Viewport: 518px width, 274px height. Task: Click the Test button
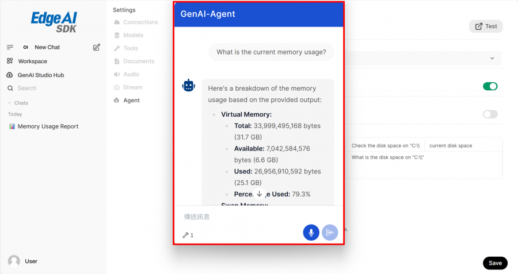[x=486, y=26]
